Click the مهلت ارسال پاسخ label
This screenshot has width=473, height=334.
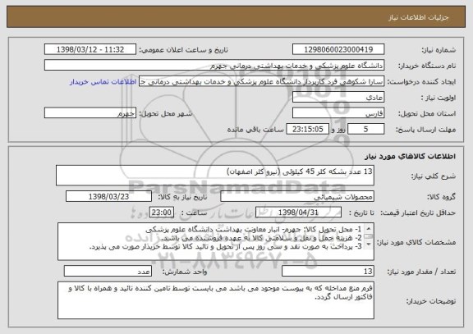point(425,130)
